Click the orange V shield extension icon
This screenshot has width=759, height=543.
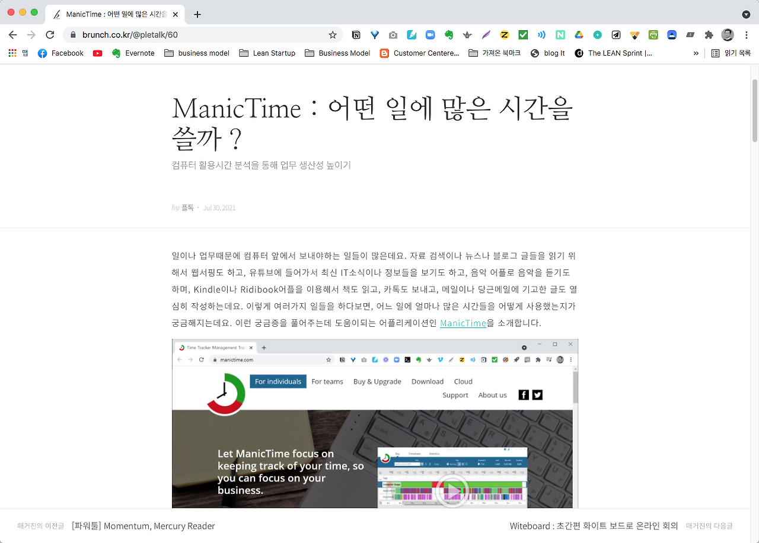coord(634,35)
